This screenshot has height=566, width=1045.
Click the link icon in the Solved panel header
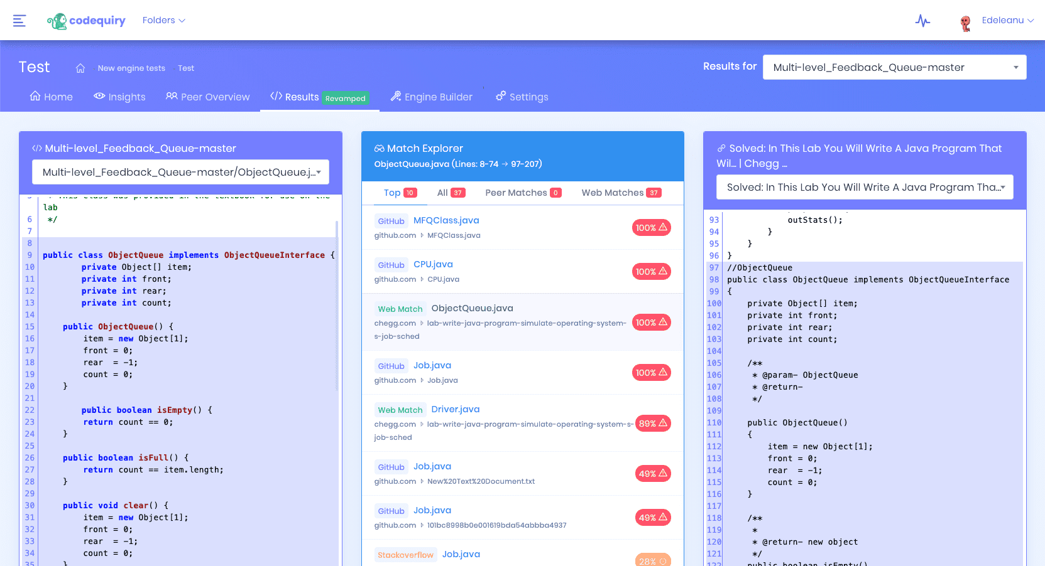point(721,148)
